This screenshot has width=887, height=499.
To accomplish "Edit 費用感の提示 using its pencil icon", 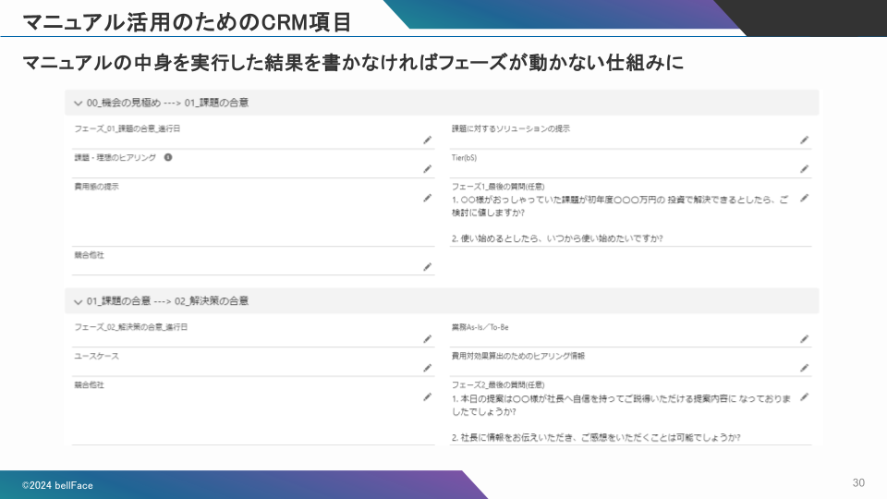I will coord(428,198).
